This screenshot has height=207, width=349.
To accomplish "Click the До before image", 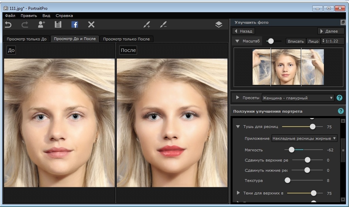I will 59,123.
